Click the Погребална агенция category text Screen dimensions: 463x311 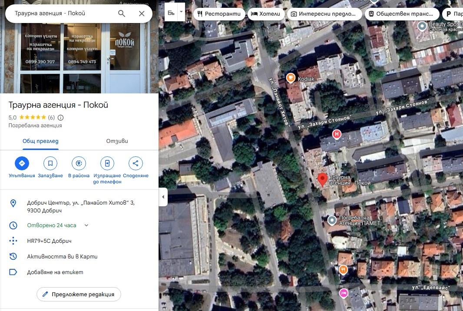coord(35,126)
